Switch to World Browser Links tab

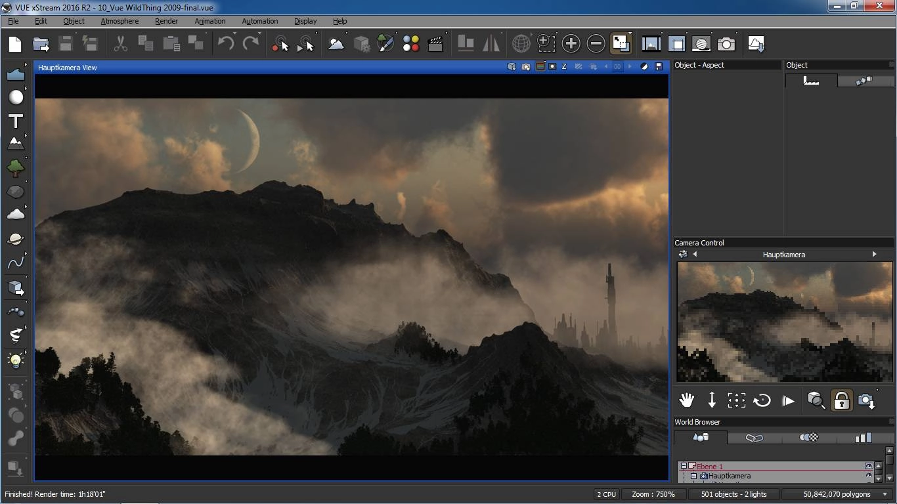(754, 437)
